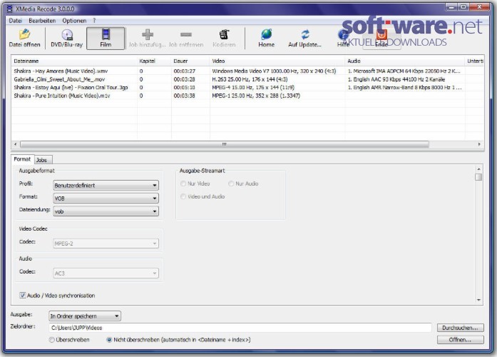Open the Optionen menu
497x357 pixels.
click(x=74, y=21)
